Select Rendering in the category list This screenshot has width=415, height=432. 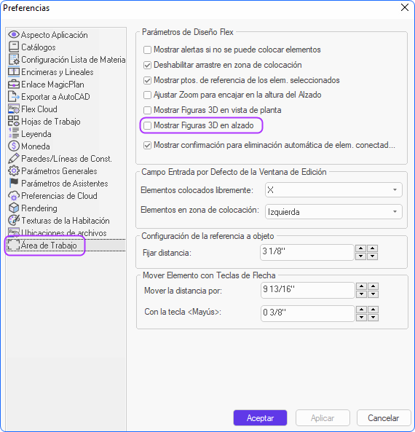[39, 208]
